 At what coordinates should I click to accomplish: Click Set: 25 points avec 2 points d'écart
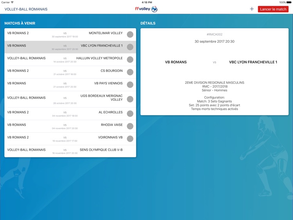click(214, 105)
